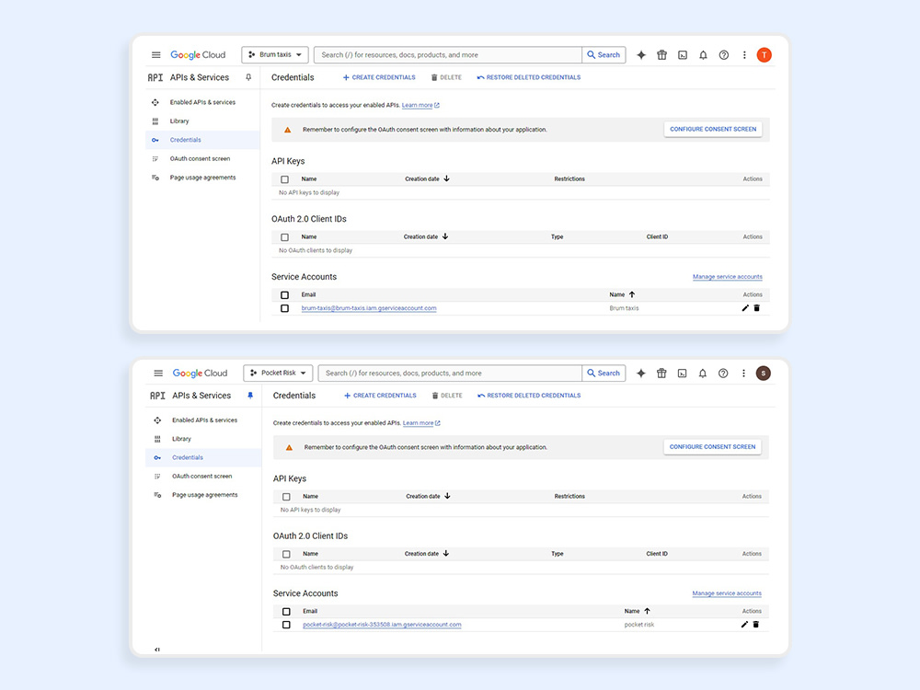Click the search field in Brum taxis console
920x690 pixels.
click(448, 55)
